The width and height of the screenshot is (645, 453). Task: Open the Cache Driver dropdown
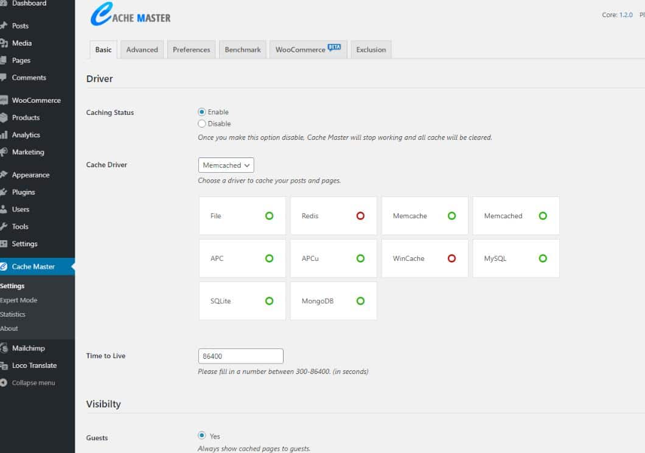click(x=226, y=165)
